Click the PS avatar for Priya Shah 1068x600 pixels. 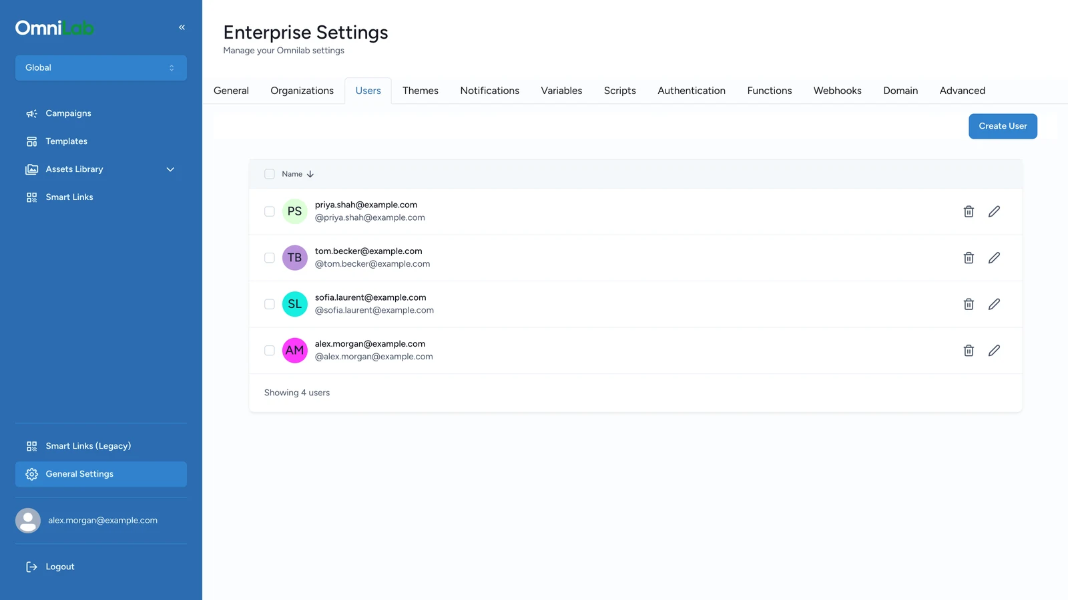click(x=294, y=211)
